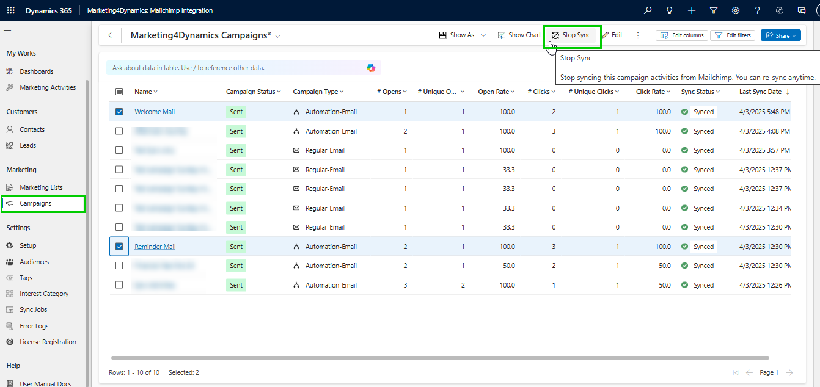Open the # Opens column dropdown
Image resolution: width=820 pixels, height=387 pixels.
392,92
